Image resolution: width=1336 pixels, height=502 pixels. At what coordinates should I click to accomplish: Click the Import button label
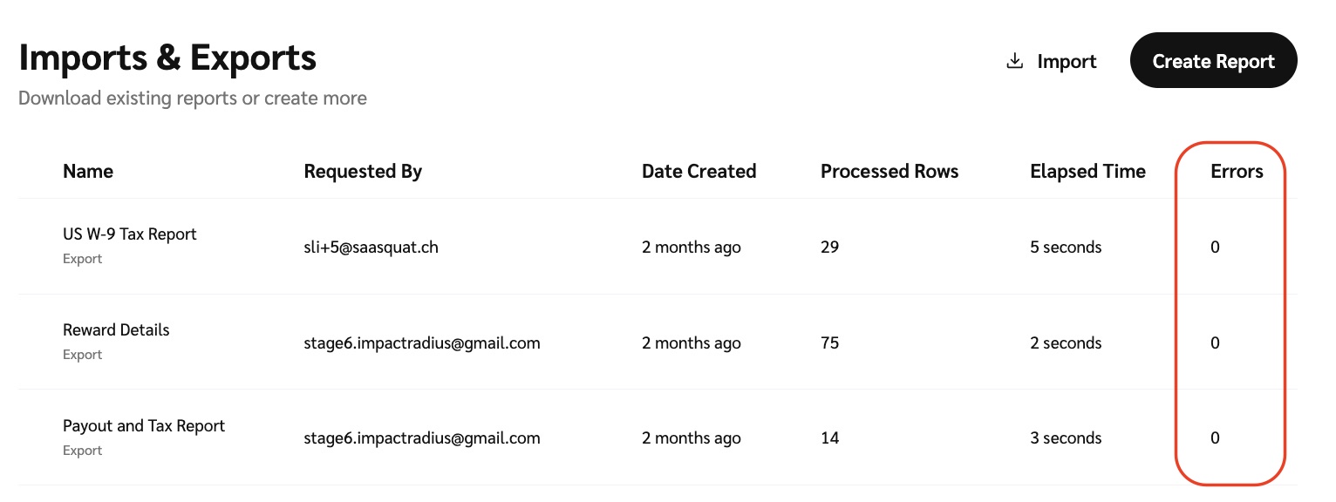pos(1067,62)
